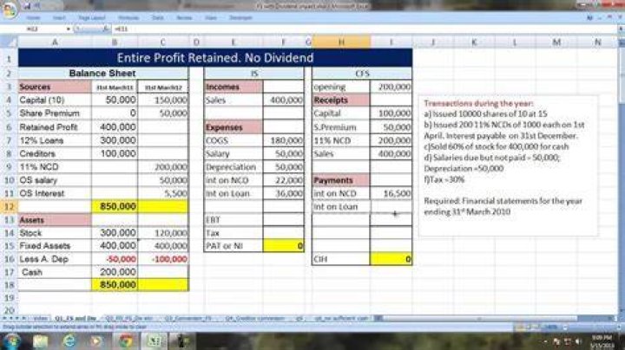Select the 'Incomes' cell
The height and width of the screenshot is (350, 625).
[234, 87]
